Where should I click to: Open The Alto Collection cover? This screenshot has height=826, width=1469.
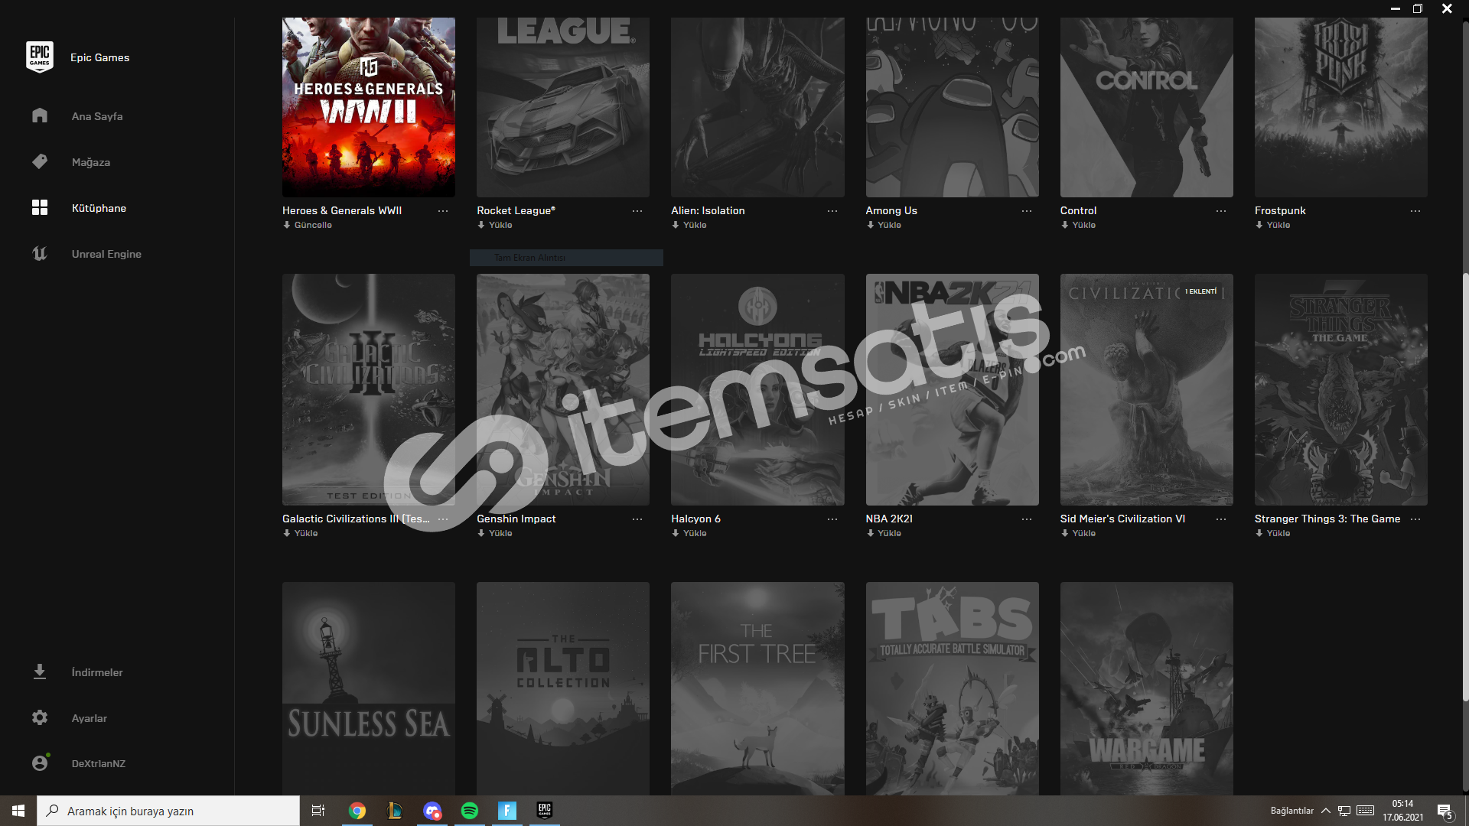[563, 688]
